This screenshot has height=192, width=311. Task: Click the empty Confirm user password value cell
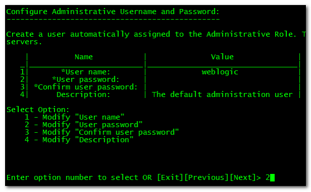point(222,87)
